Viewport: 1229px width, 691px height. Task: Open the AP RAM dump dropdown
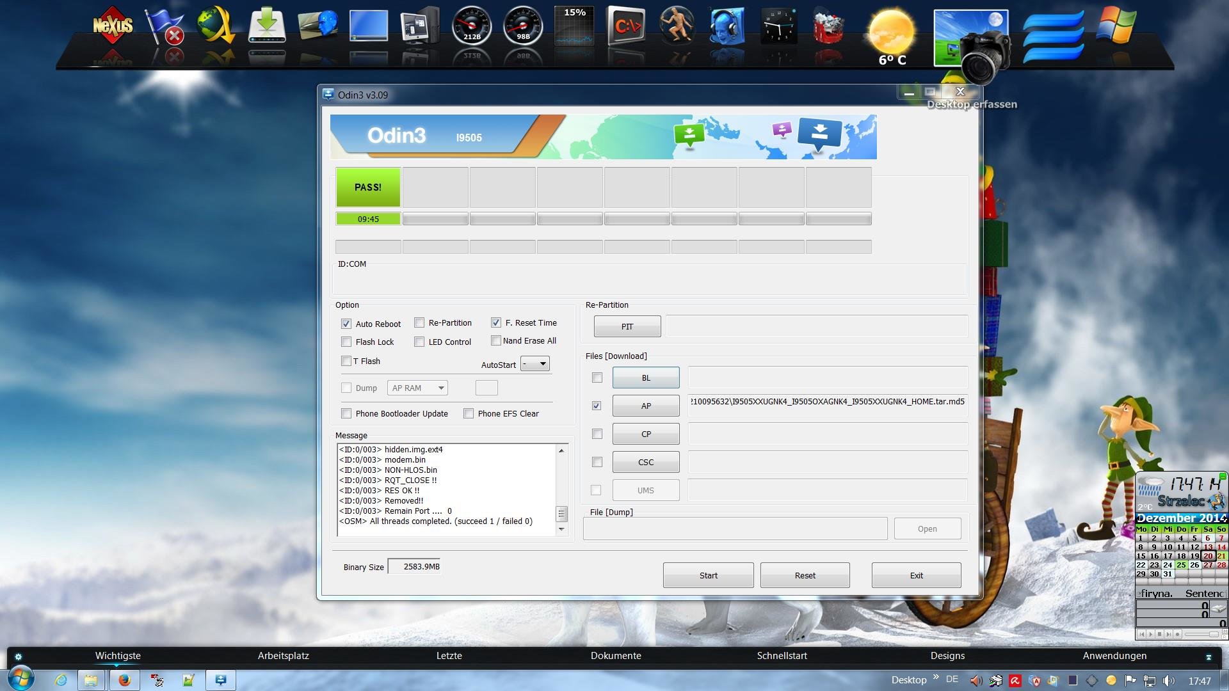(x=417, y=388)
